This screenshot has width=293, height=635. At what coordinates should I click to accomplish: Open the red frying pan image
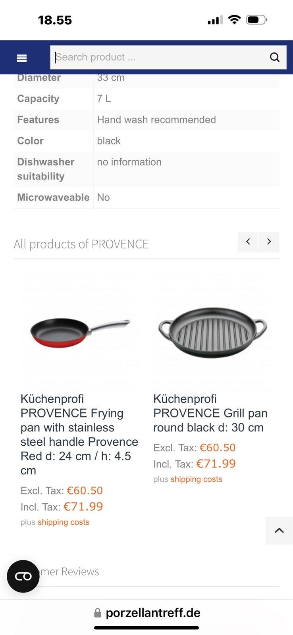click(x=80, y=332)
